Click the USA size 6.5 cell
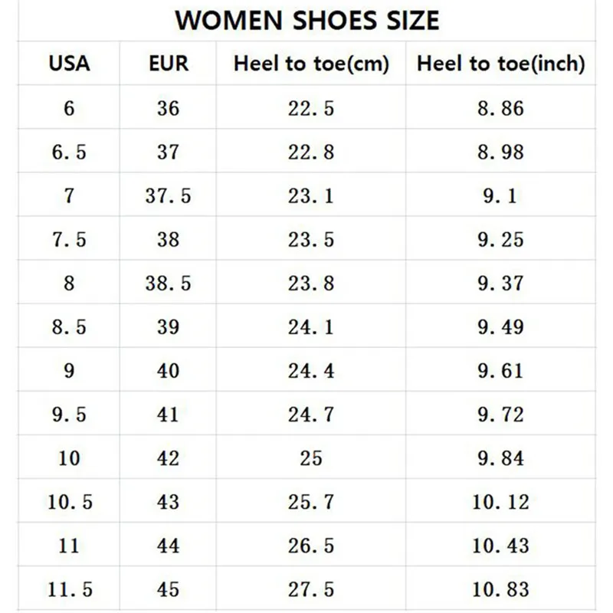 point(69,152)
